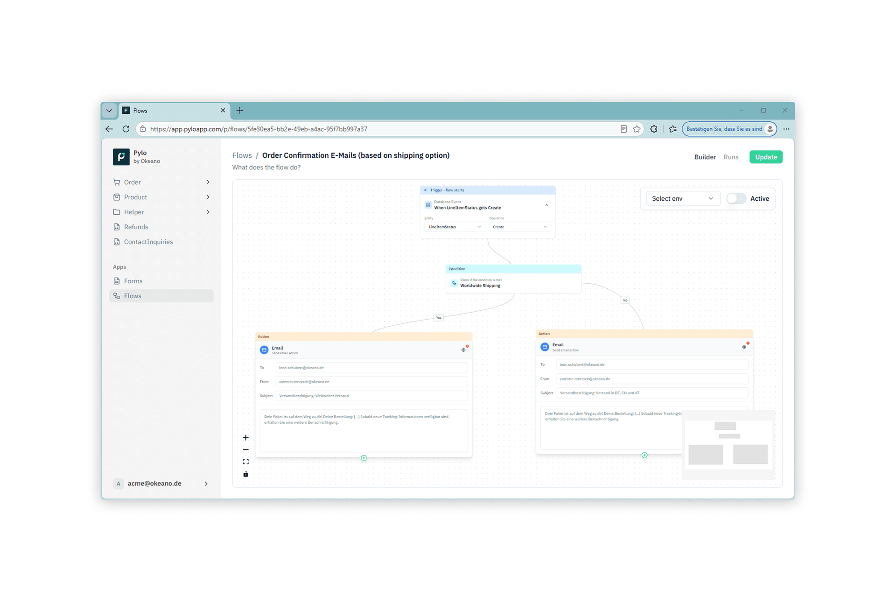Viewport: 896px width, 602px height.
Task: Switch to the Runs tab
Action: point(731,157)
